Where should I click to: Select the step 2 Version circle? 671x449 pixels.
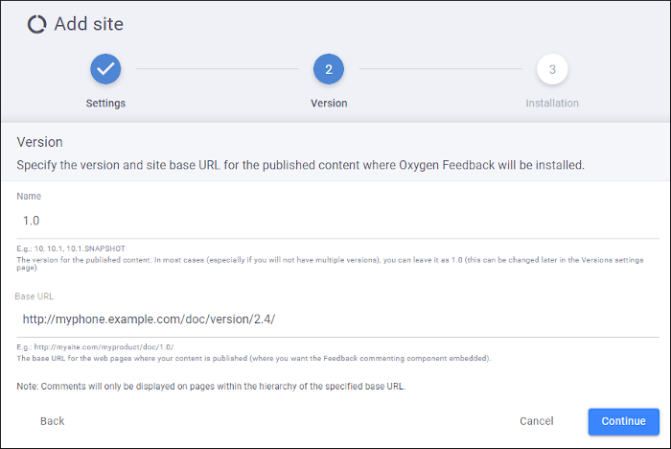click(329, 69)
